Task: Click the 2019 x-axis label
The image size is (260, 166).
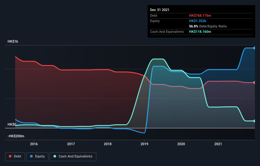Action: pos(144,144)
